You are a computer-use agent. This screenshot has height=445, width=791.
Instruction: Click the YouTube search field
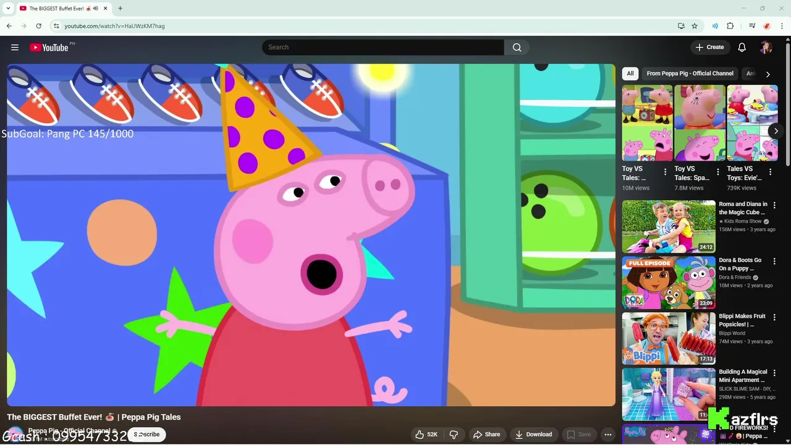(383, 48)
